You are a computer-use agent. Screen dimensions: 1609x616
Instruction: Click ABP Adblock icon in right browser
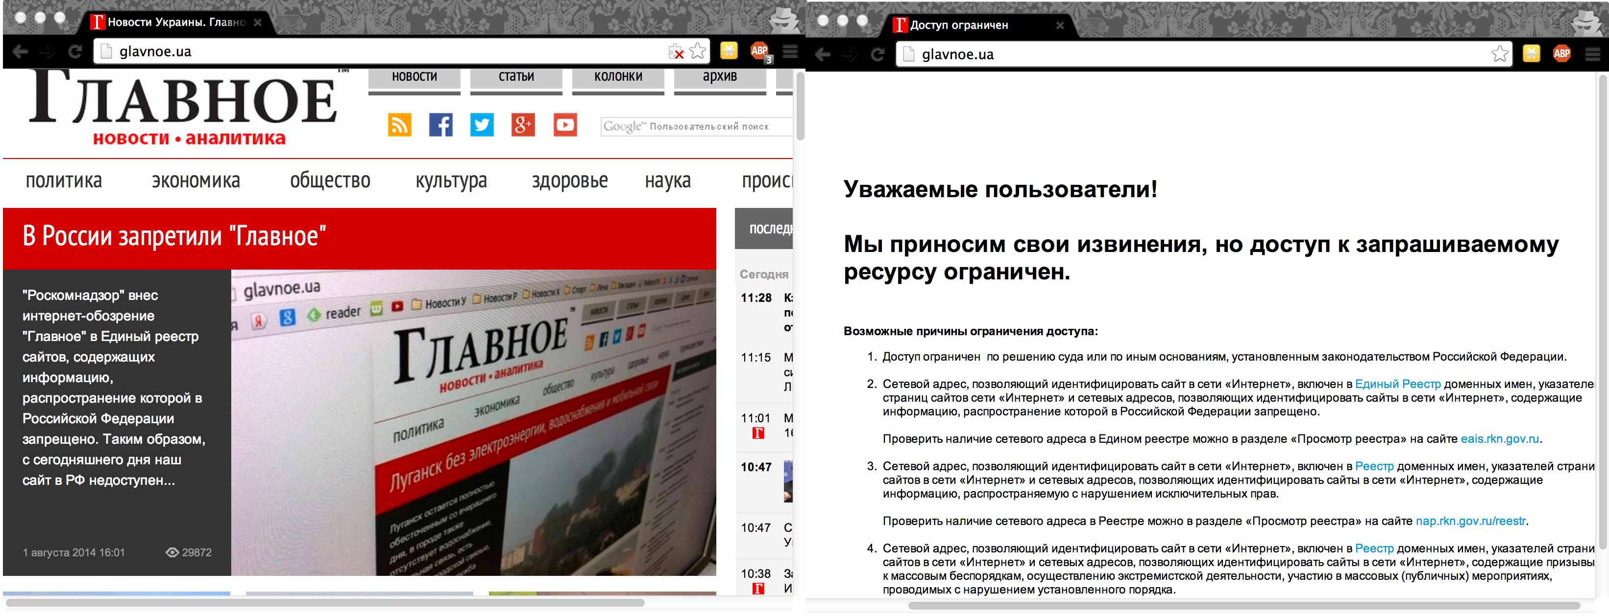click(x=1561, y=54)
